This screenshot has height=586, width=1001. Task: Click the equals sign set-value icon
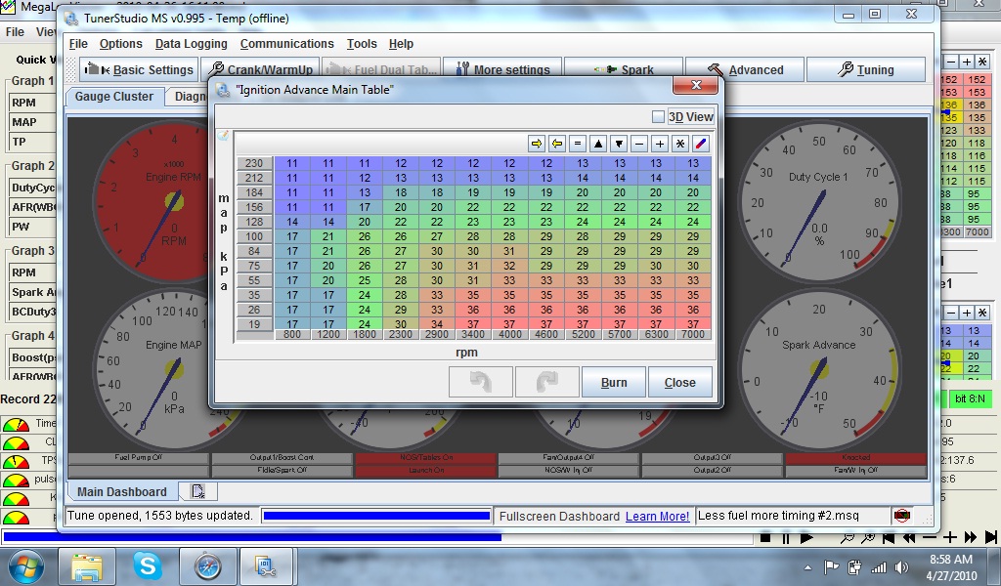click(578, 144)
